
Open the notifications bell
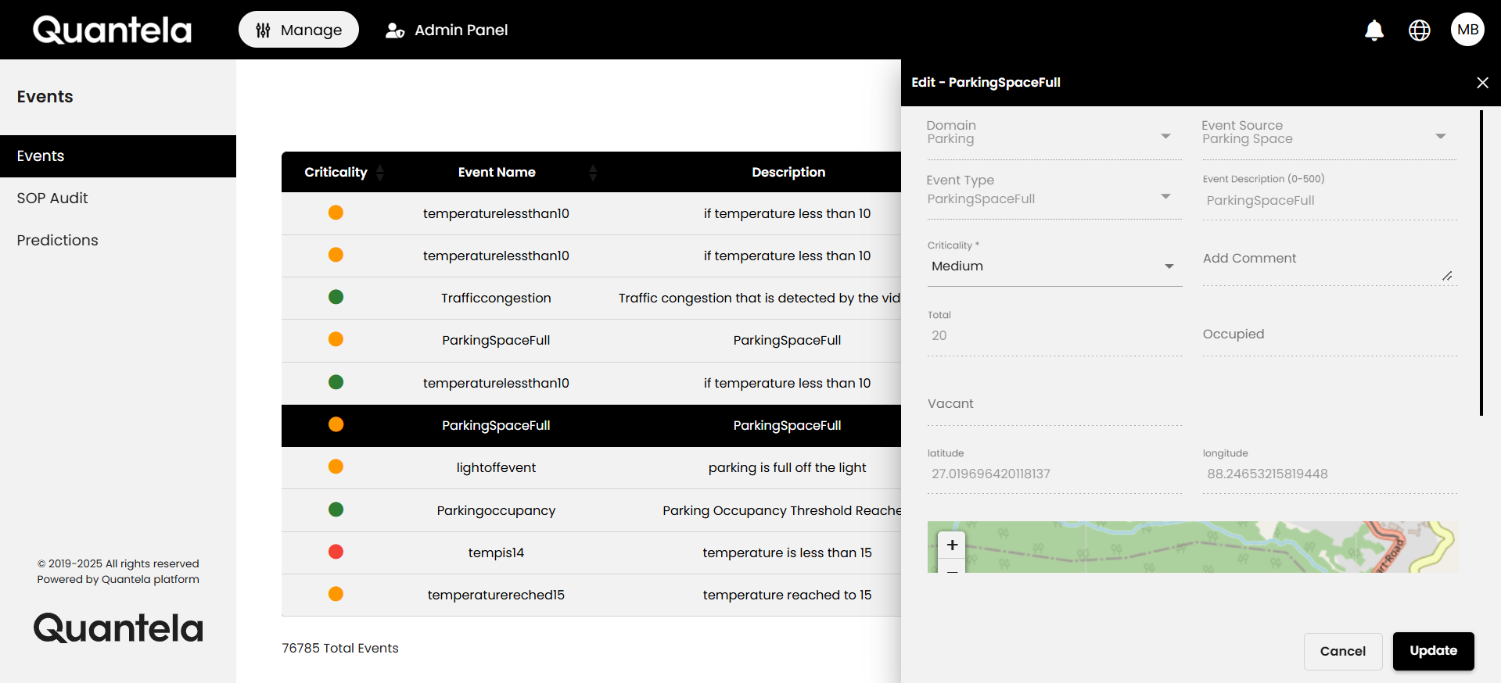pos(1374,30)
